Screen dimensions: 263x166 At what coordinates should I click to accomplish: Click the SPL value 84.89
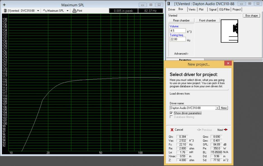pyautogui.click(x=217, y=144)
